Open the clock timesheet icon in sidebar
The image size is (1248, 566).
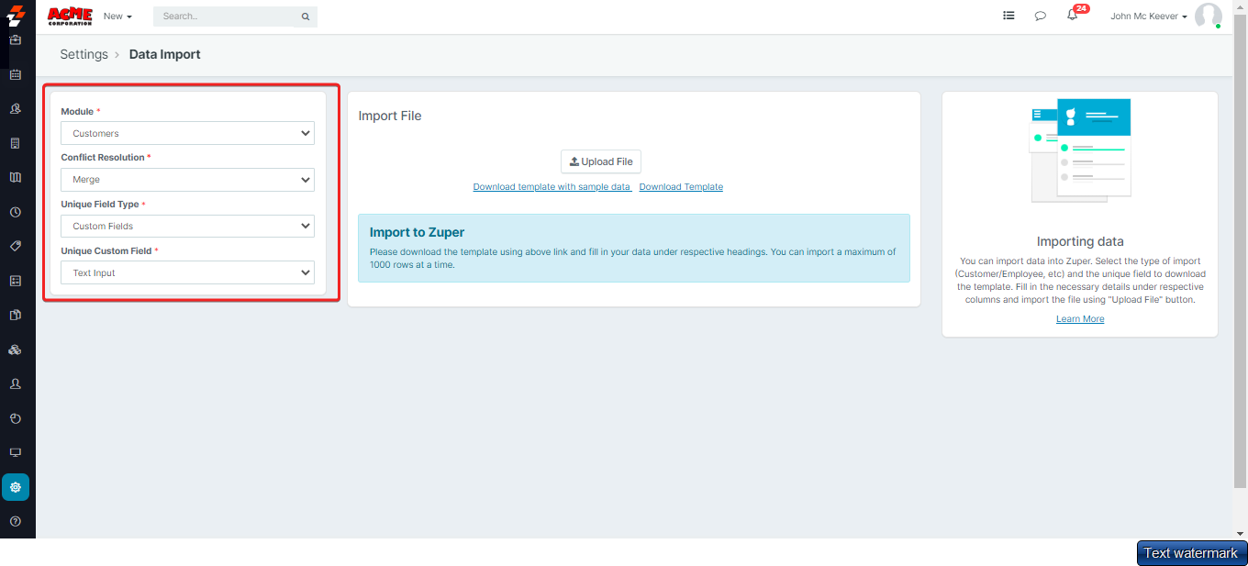(x=16, y=212)
